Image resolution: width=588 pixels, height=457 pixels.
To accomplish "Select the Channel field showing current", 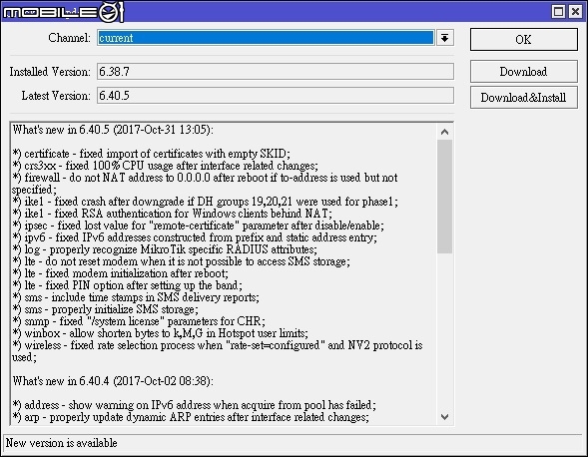I will (266, 38).
